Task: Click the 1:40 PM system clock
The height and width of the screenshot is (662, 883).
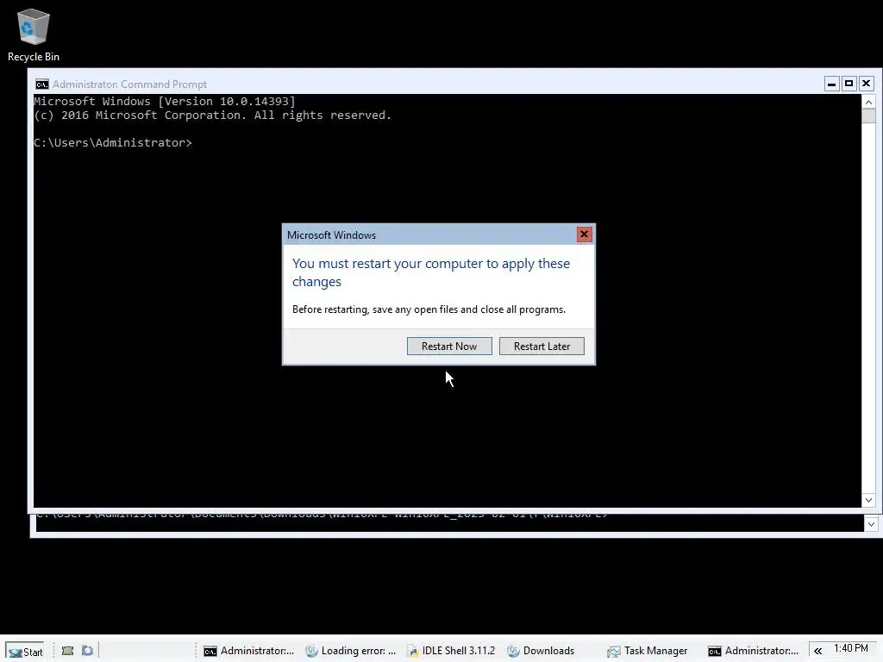Action: [850, 648]
